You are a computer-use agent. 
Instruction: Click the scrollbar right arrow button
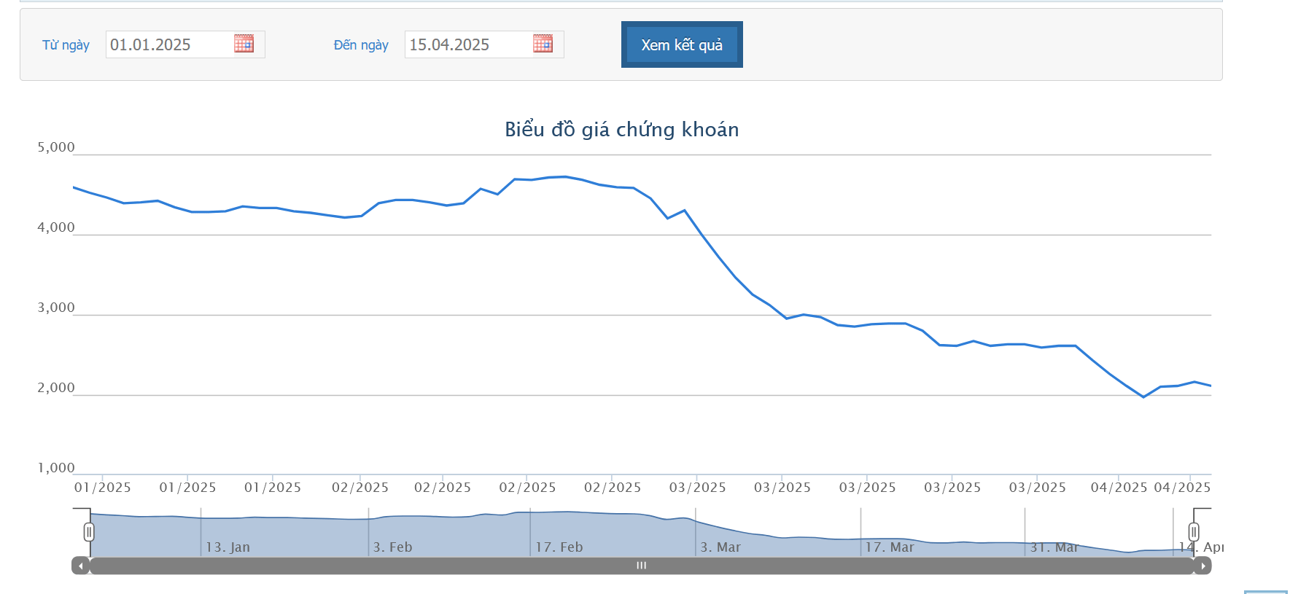pyautogui.click(x=1202, y=566)
